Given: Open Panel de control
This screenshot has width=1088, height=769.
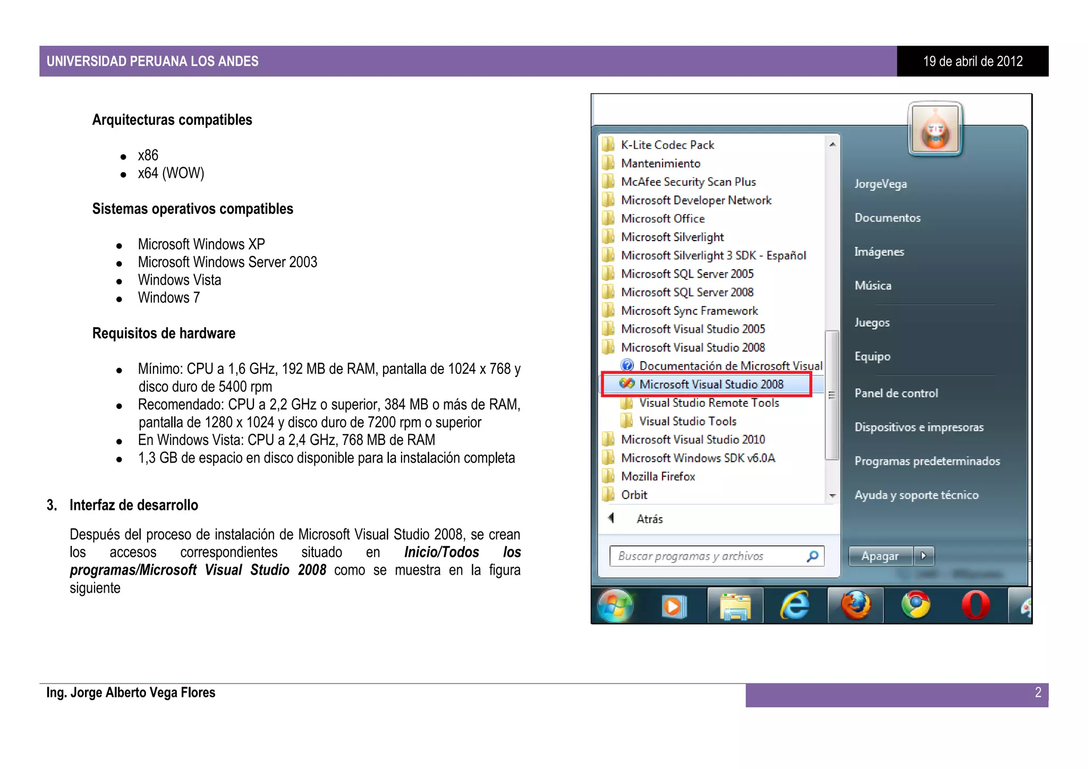Looking at the screenshot, I should tap(896, 394).
